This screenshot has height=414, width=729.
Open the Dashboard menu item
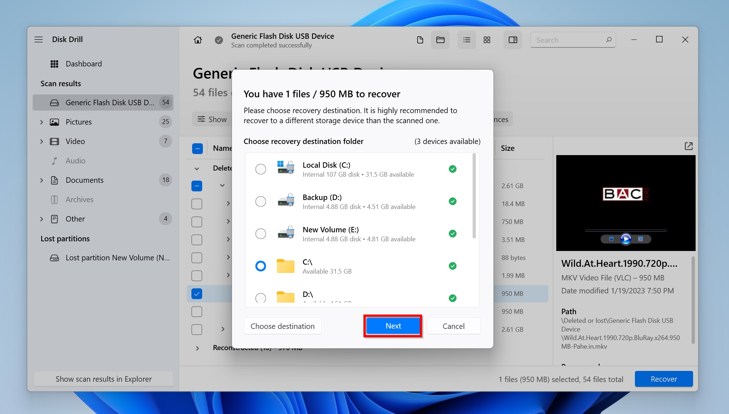pos(83,63)
